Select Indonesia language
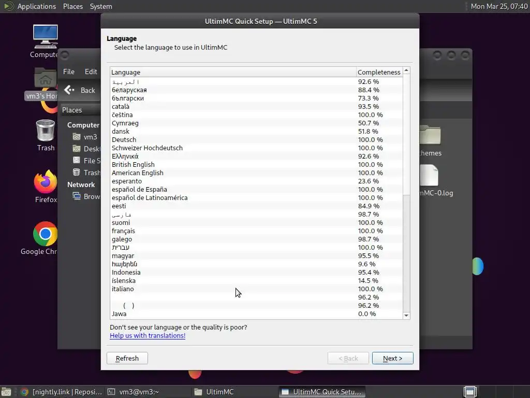530x398 pixels. 256,272
